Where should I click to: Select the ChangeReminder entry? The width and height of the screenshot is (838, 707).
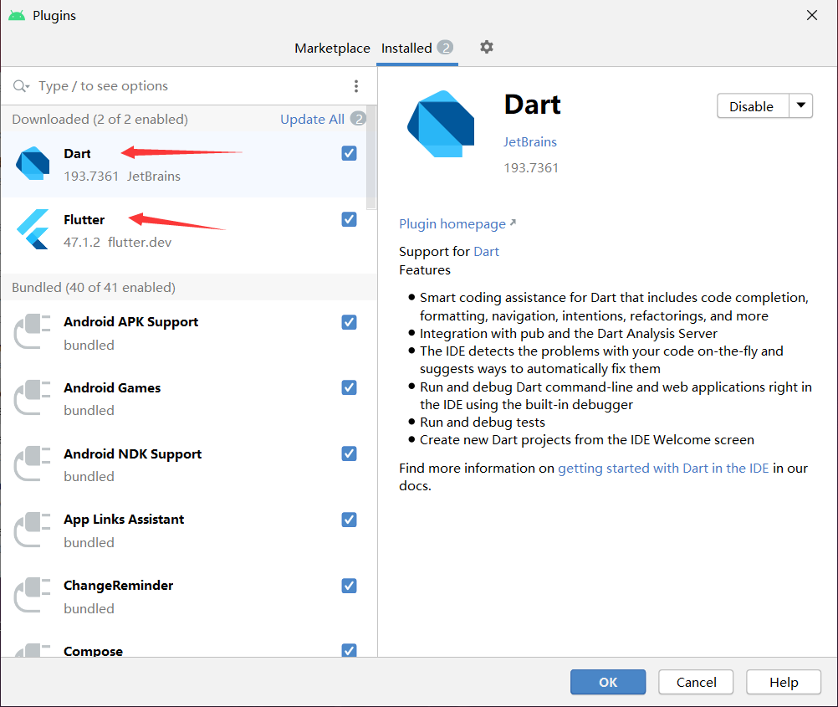(184, 597)
